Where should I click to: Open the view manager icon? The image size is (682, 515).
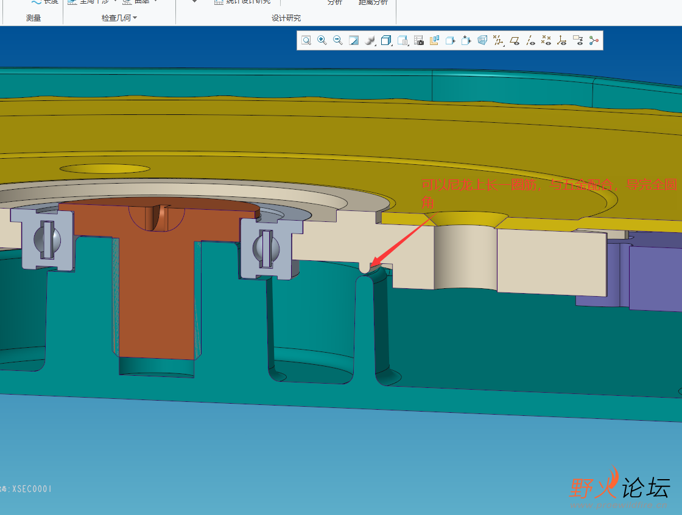coord(403,40)
